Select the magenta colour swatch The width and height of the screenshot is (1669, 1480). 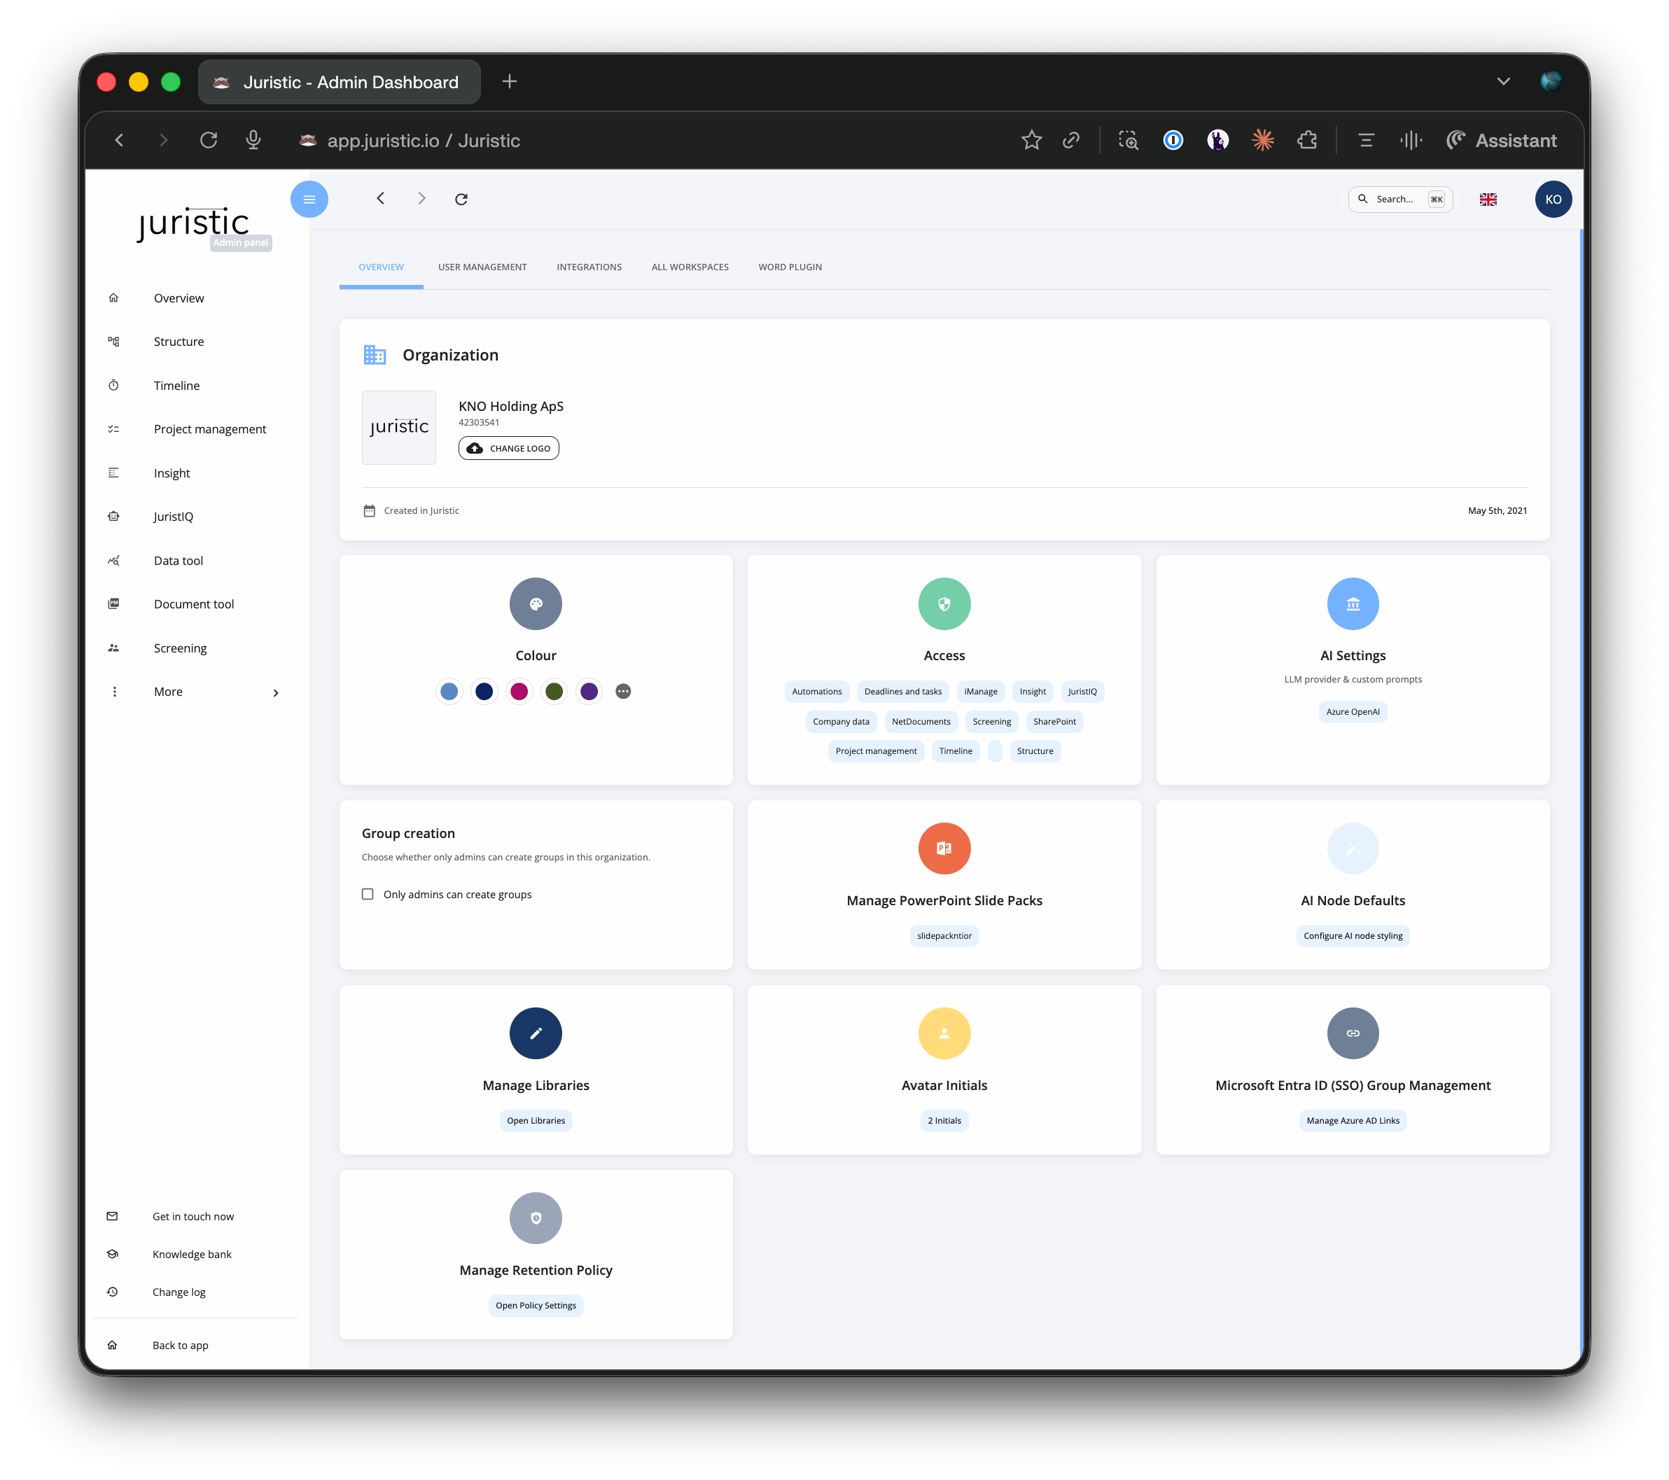[x=519, y=692]
